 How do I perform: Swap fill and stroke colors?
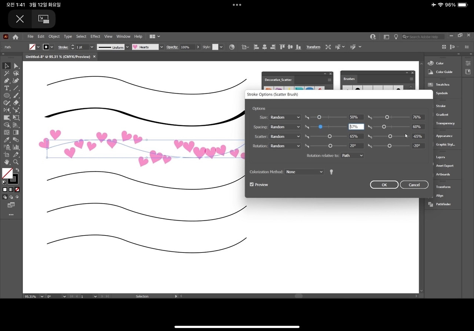click(x=17, y=170)
